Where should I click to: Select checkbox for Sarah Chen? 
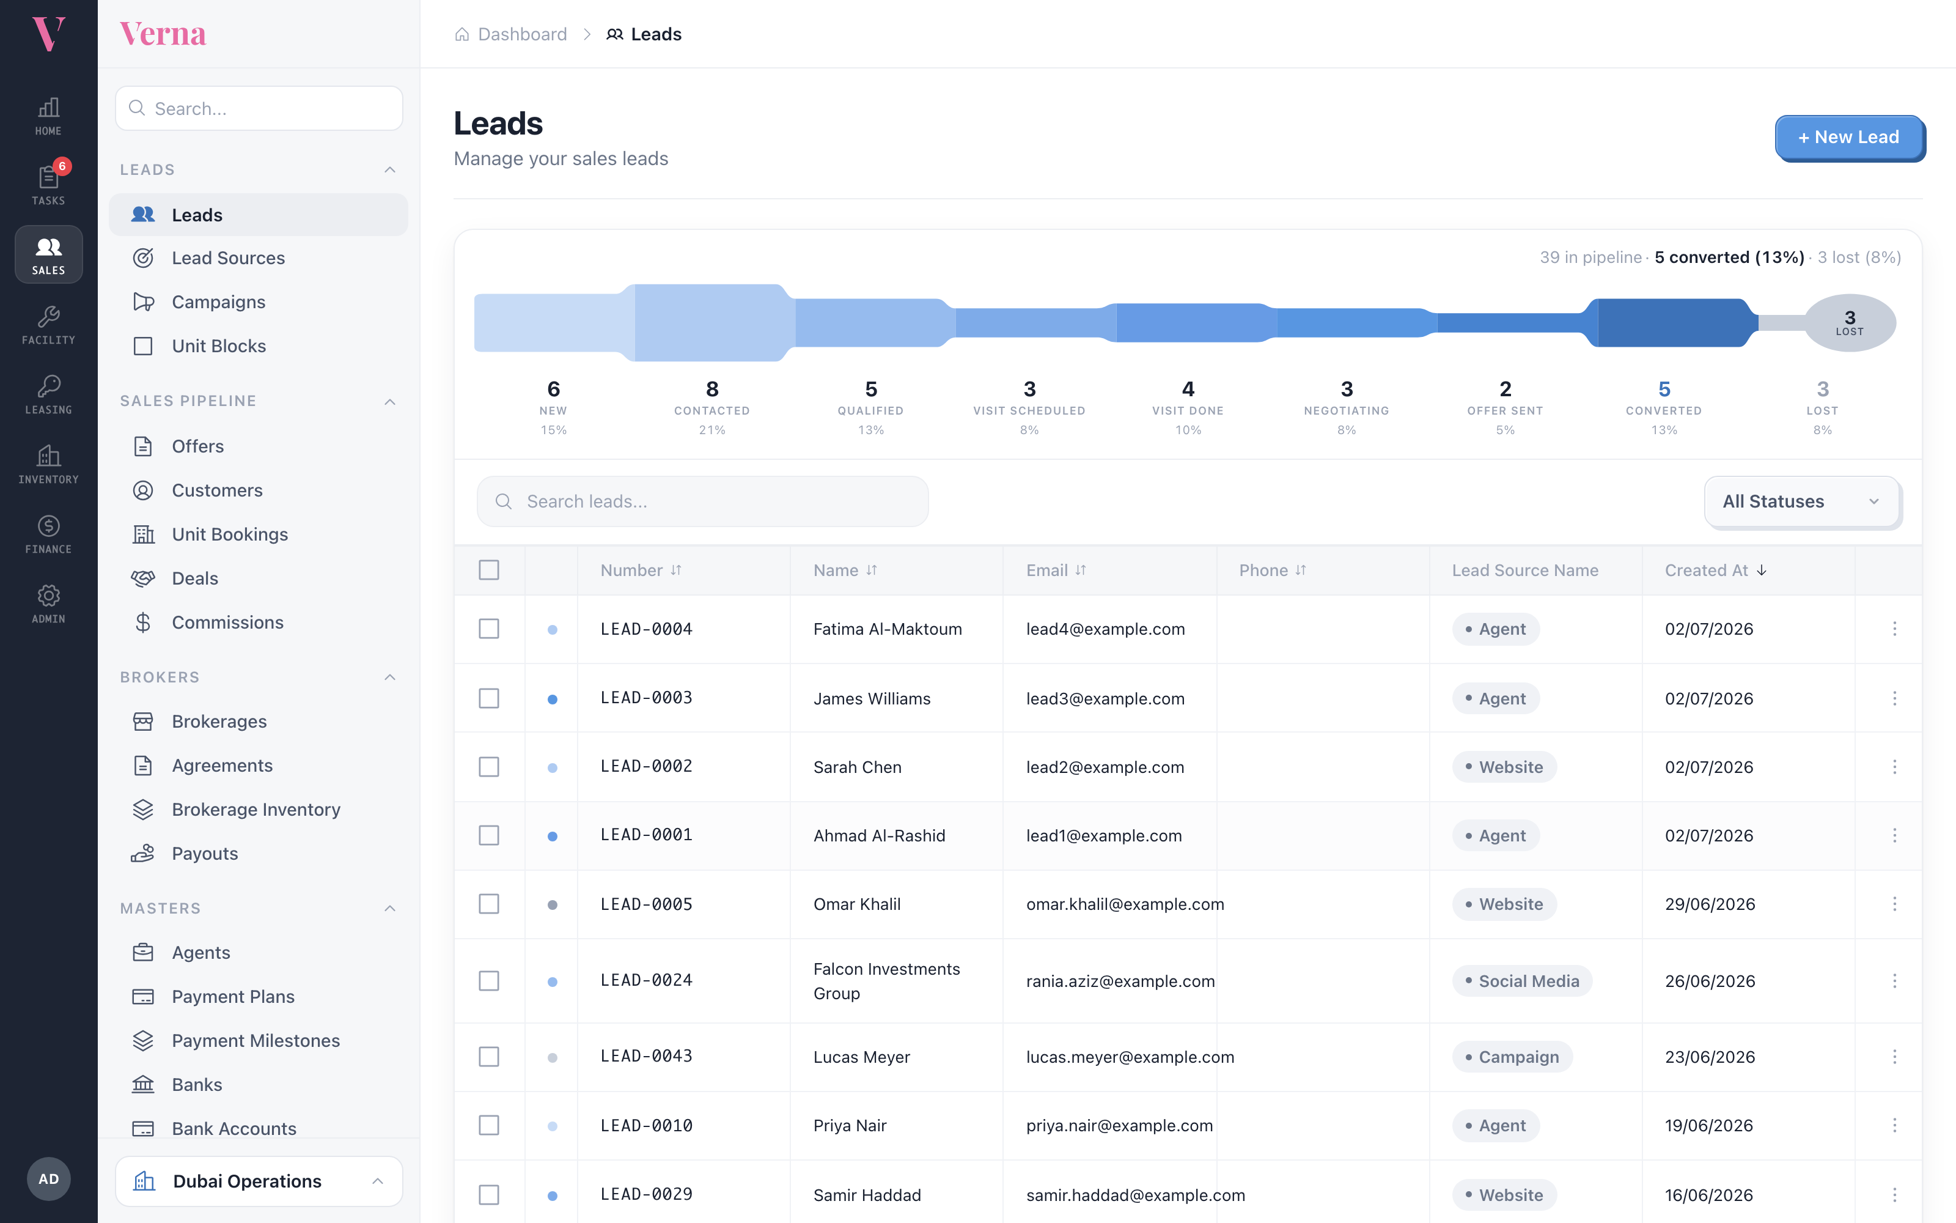(489, 767)
